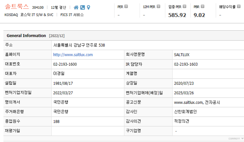
Task: Expand the comment section arrow
Action: coord(242,139)
